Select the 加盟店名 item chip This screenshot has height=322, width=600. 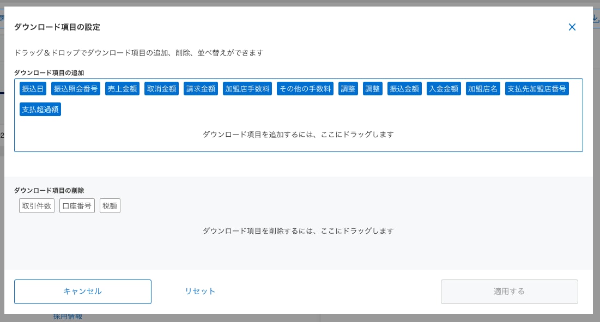(482, 88)
